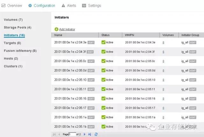204x137 pixels.
Task: Edit the name of initiator ending c2:05:1a
Action: coord(91,117)
